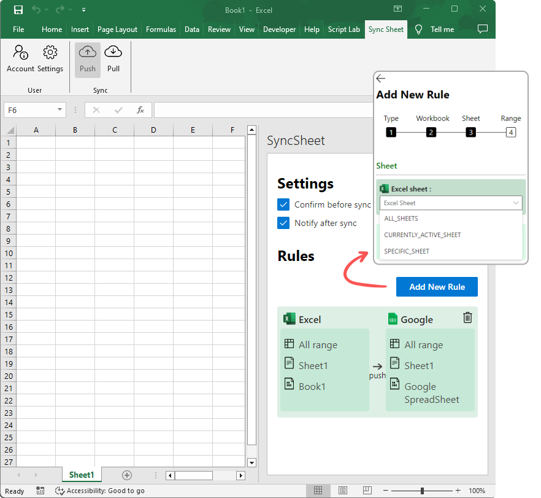Click the Cancel X formula bar icon
541x498 pixels.
click(x=96, y=110)
